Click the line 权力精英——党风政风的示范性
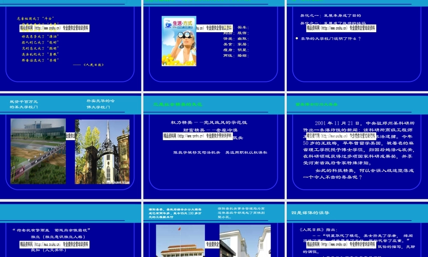 click(209, 123)
